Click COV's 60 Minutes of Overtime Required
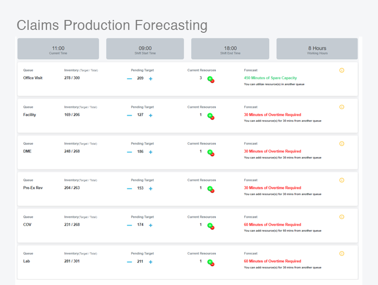 273,225
